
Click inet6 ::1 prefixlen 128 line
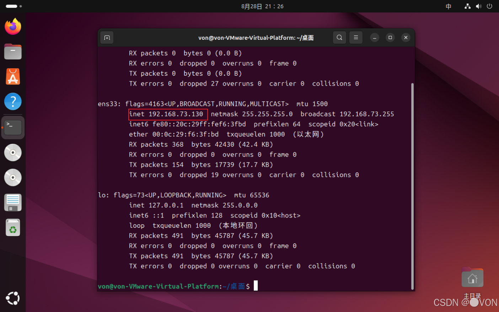pyautogui.click(x=215, y=216)
